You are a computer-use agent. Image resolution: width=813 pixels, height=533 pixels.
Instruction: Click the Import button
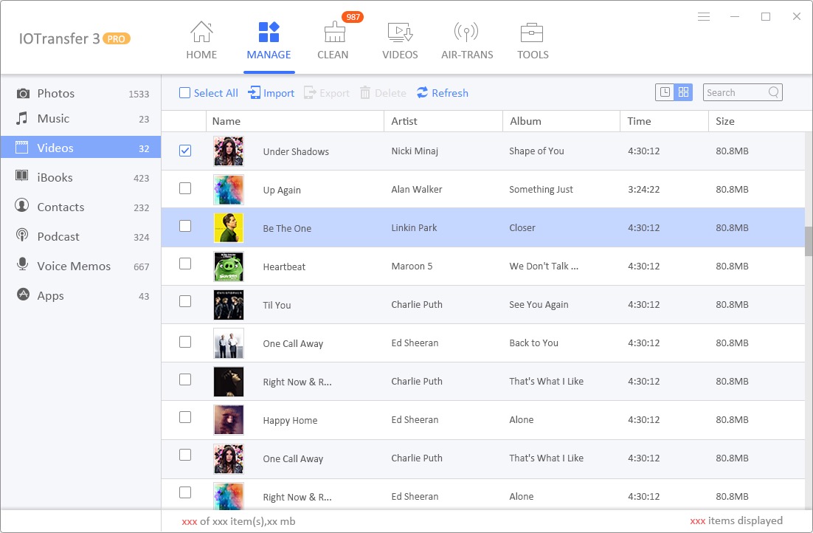271,92
